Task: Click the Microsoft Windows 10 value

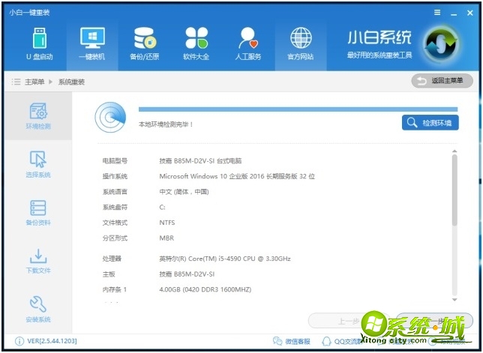Action: coord(237,176)
